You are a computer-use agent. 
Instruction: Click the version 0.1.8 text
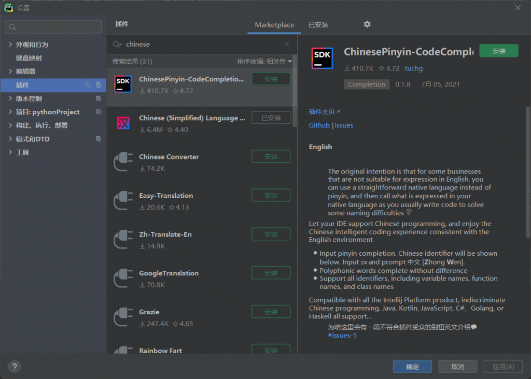tap(402, 84)
